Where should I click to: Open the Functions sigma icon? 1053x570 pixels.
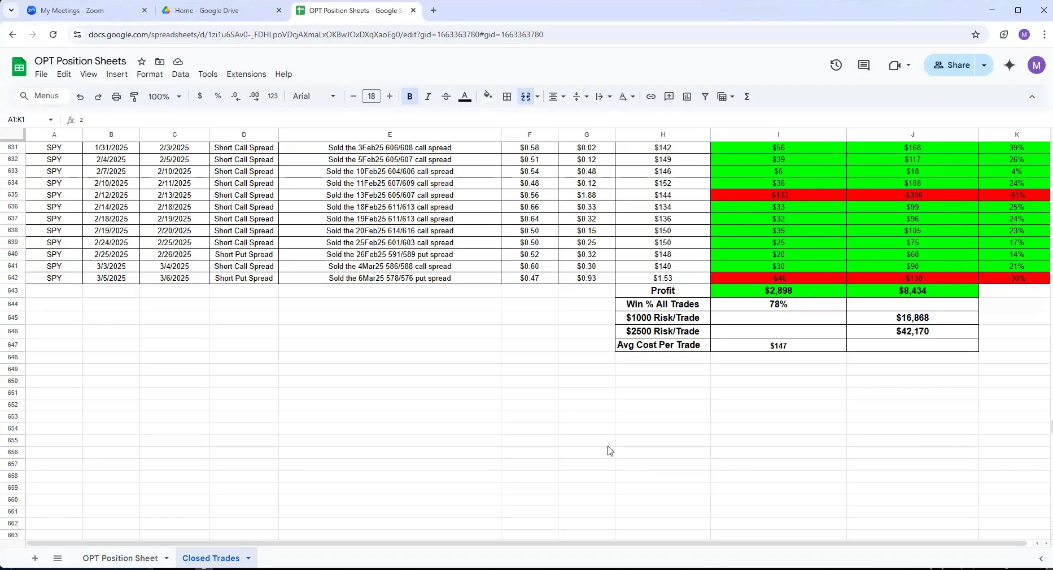747,97
